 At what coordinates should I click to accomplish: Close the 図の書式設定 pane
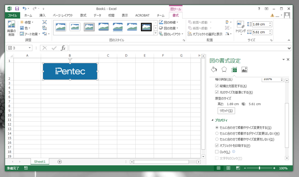click(x=288, y=60)
